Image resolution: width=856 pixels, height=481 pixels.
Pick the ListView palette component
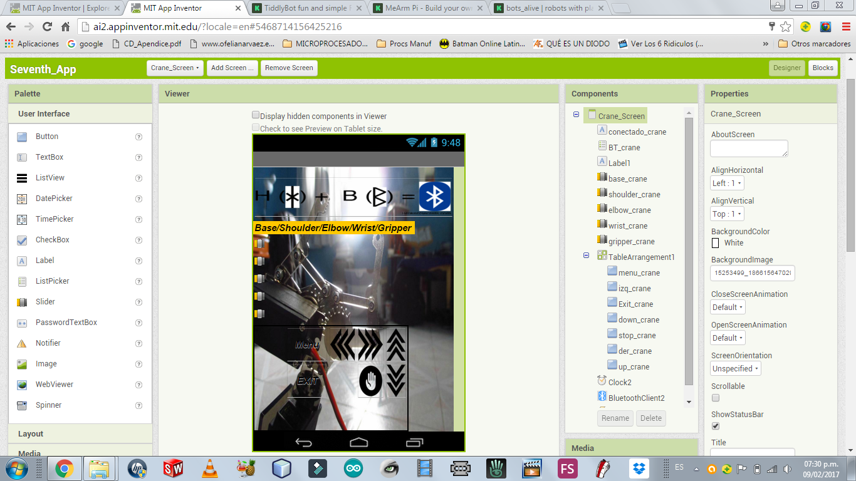[x=50, y=178]
